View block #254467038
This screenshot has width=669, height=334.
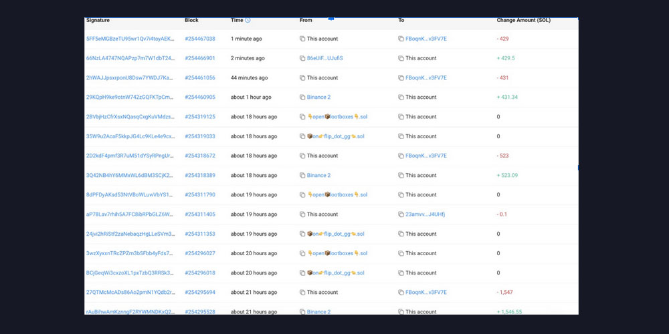[x=200, y=39]
